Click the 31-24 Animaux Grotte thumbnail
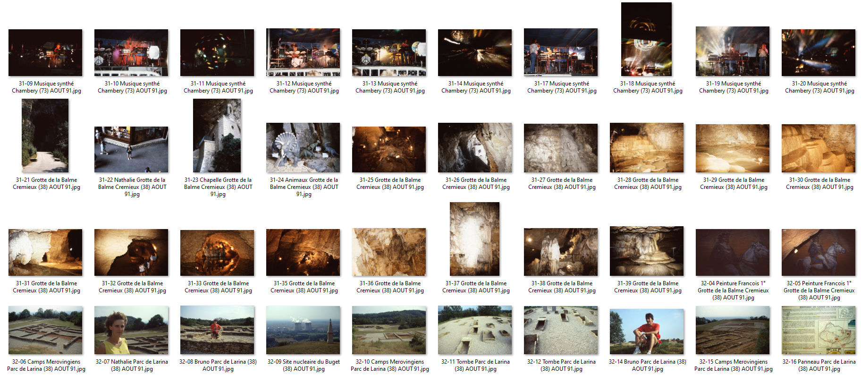The width and height of the screenshot is (861, 375). [x=303, y=148]
